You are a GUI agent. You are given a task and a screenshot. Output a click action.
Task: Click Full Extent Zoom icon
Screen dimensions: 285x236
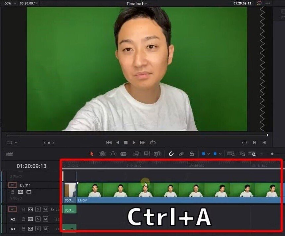231,154
